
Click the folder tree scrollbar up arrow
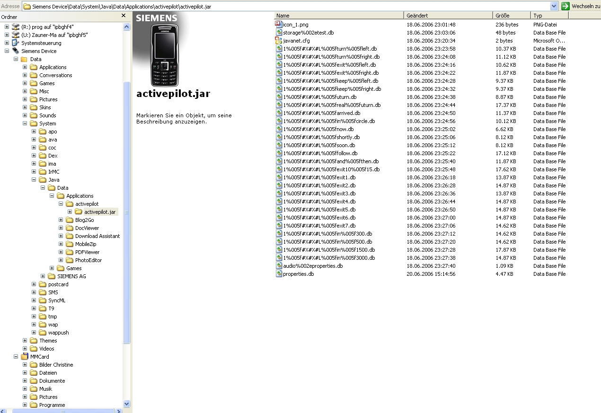(126, 27)
